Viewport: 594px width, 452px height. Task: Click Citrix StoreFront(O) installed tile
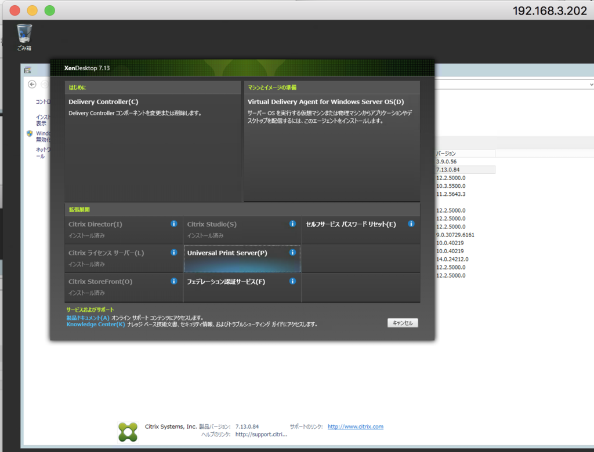124,287
